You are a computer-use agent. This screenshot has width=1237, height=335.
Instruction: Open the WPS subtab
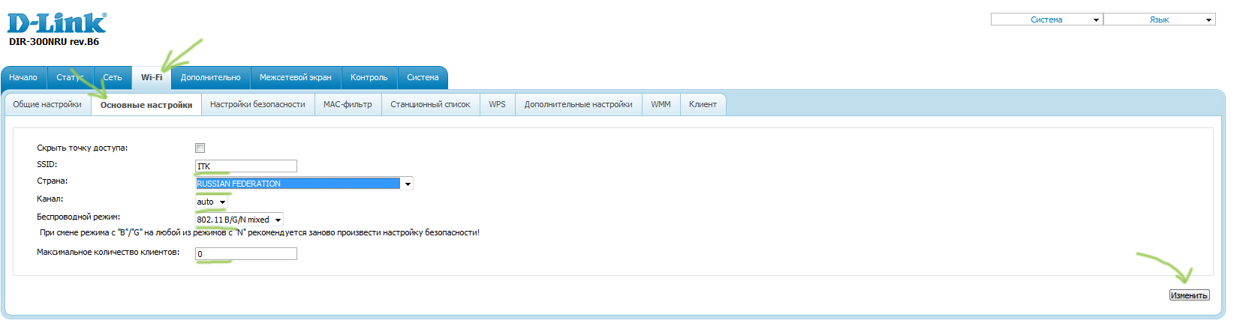(497, 105)
